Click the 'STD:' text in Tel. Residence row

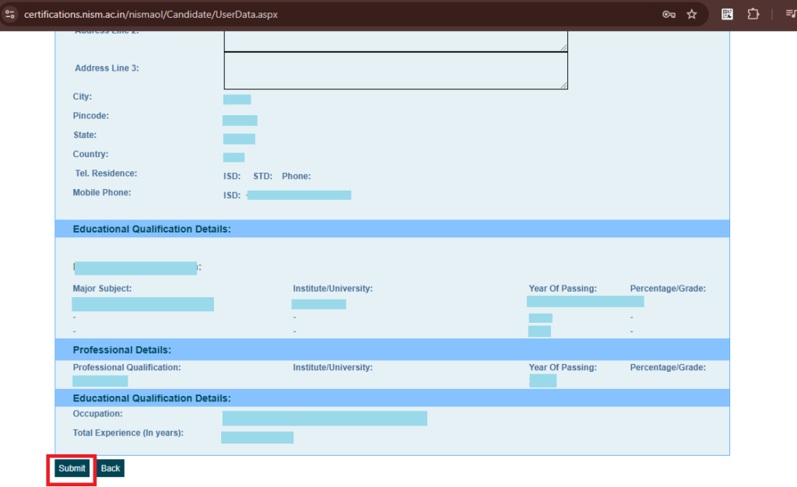pyautogui.click(x=263, y=177)
